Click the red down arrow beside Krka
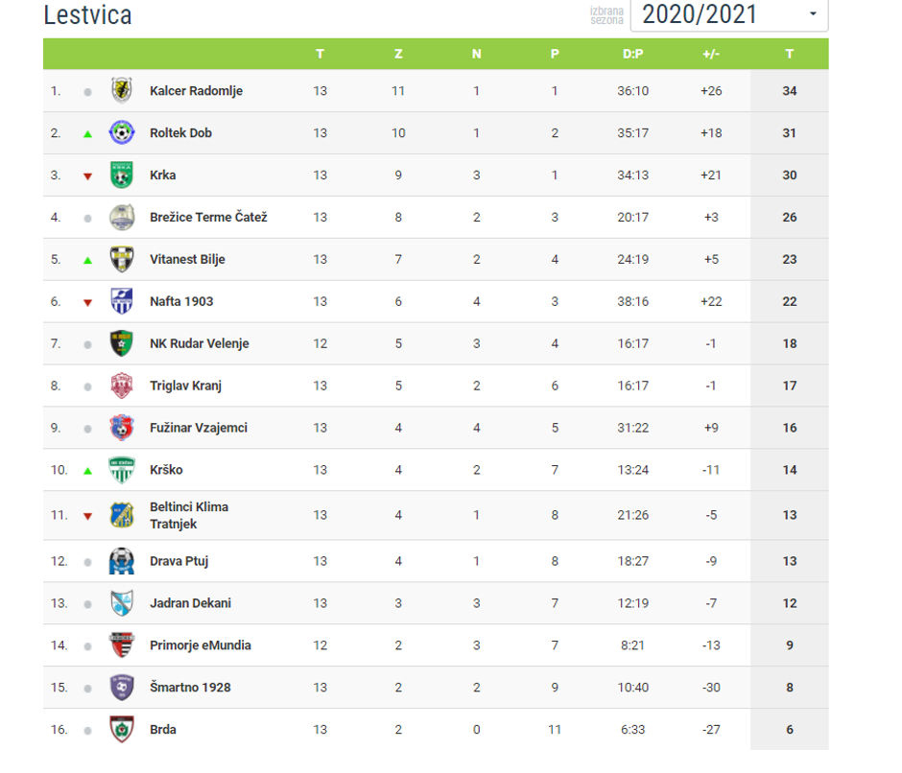The height and width of the screenshot is (773, 902). [x=87, y=176]
